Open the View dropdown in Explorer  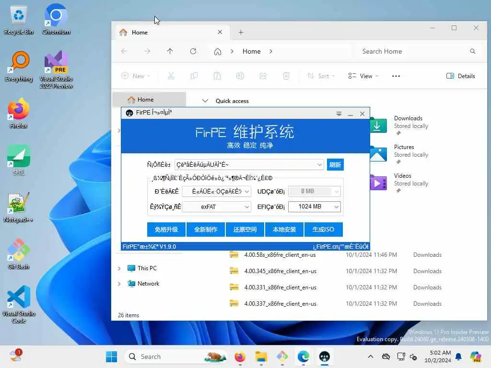point(363,76)
